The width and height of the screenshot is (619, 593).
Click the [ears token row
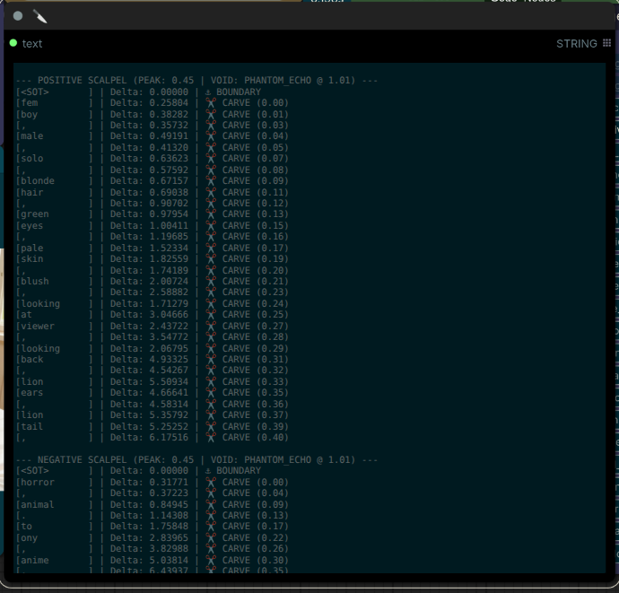[153, 393]
